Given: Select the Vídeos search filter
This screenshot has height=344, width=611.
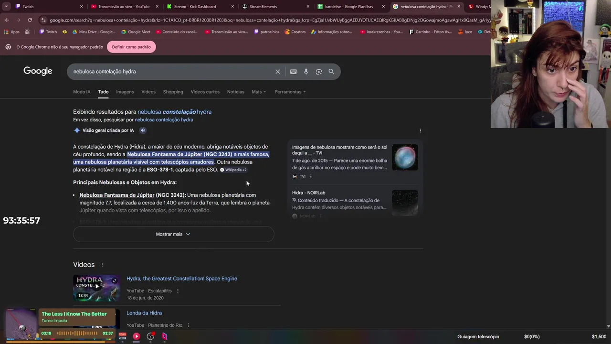Looking at the screenshot, I should pyautogui.click(x=148, y=92).
